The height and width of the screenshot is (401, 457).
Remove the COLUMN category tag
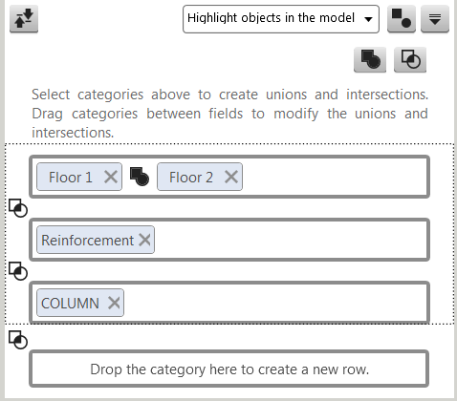(114, 303)
